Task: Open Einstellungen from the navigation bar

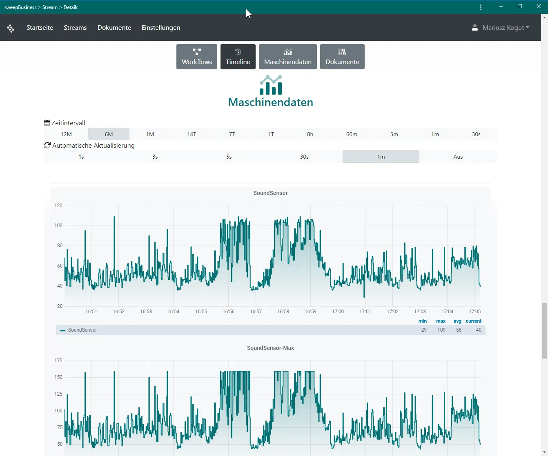Action: [161, 28]
